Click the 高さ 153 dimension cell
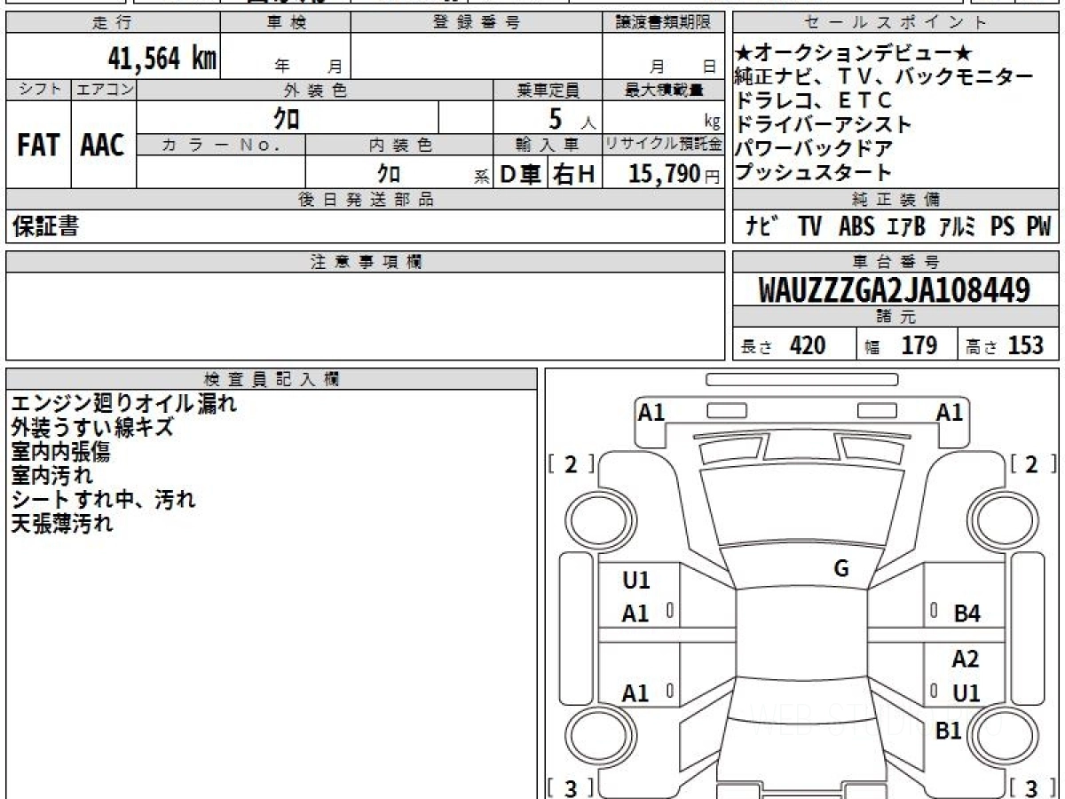This screenshot has height=799, width=1065. click(1008, 345)
